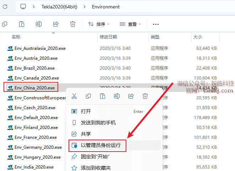Expand the chevron after Tekla2020(64bit)

[84, 7]
